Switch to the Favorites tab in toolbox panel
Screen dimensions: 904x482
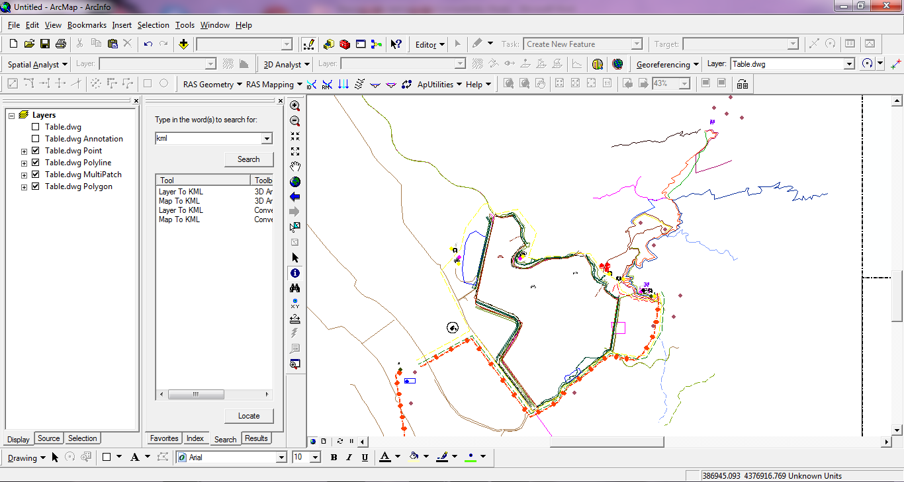pos(164,438)
